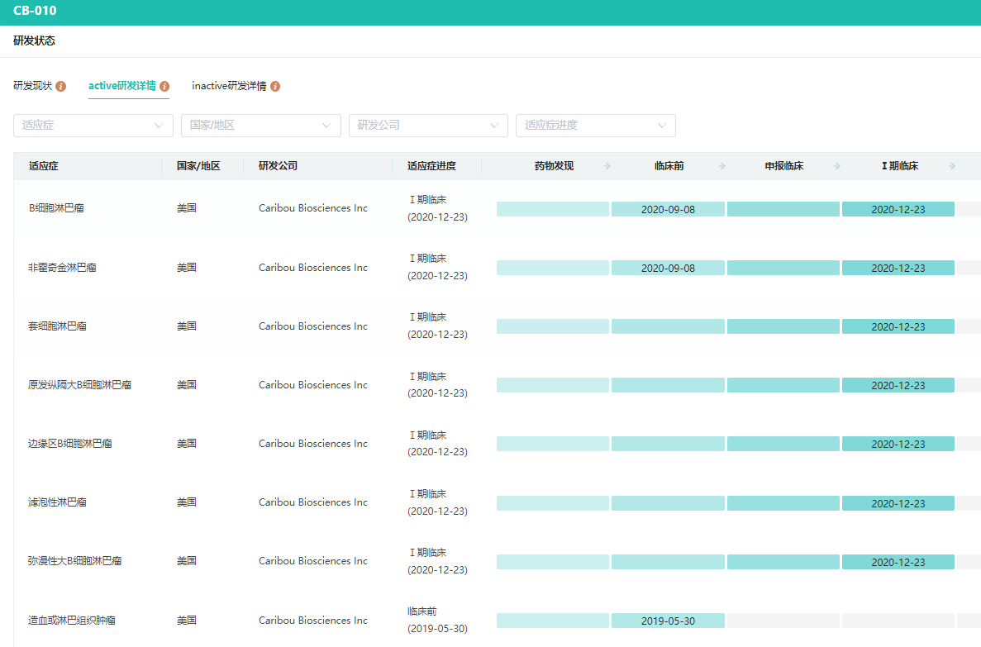
Task: Click the 弥漫性大B细胞淋巴瘤 indication name
Action: click(x=74, y=561)
